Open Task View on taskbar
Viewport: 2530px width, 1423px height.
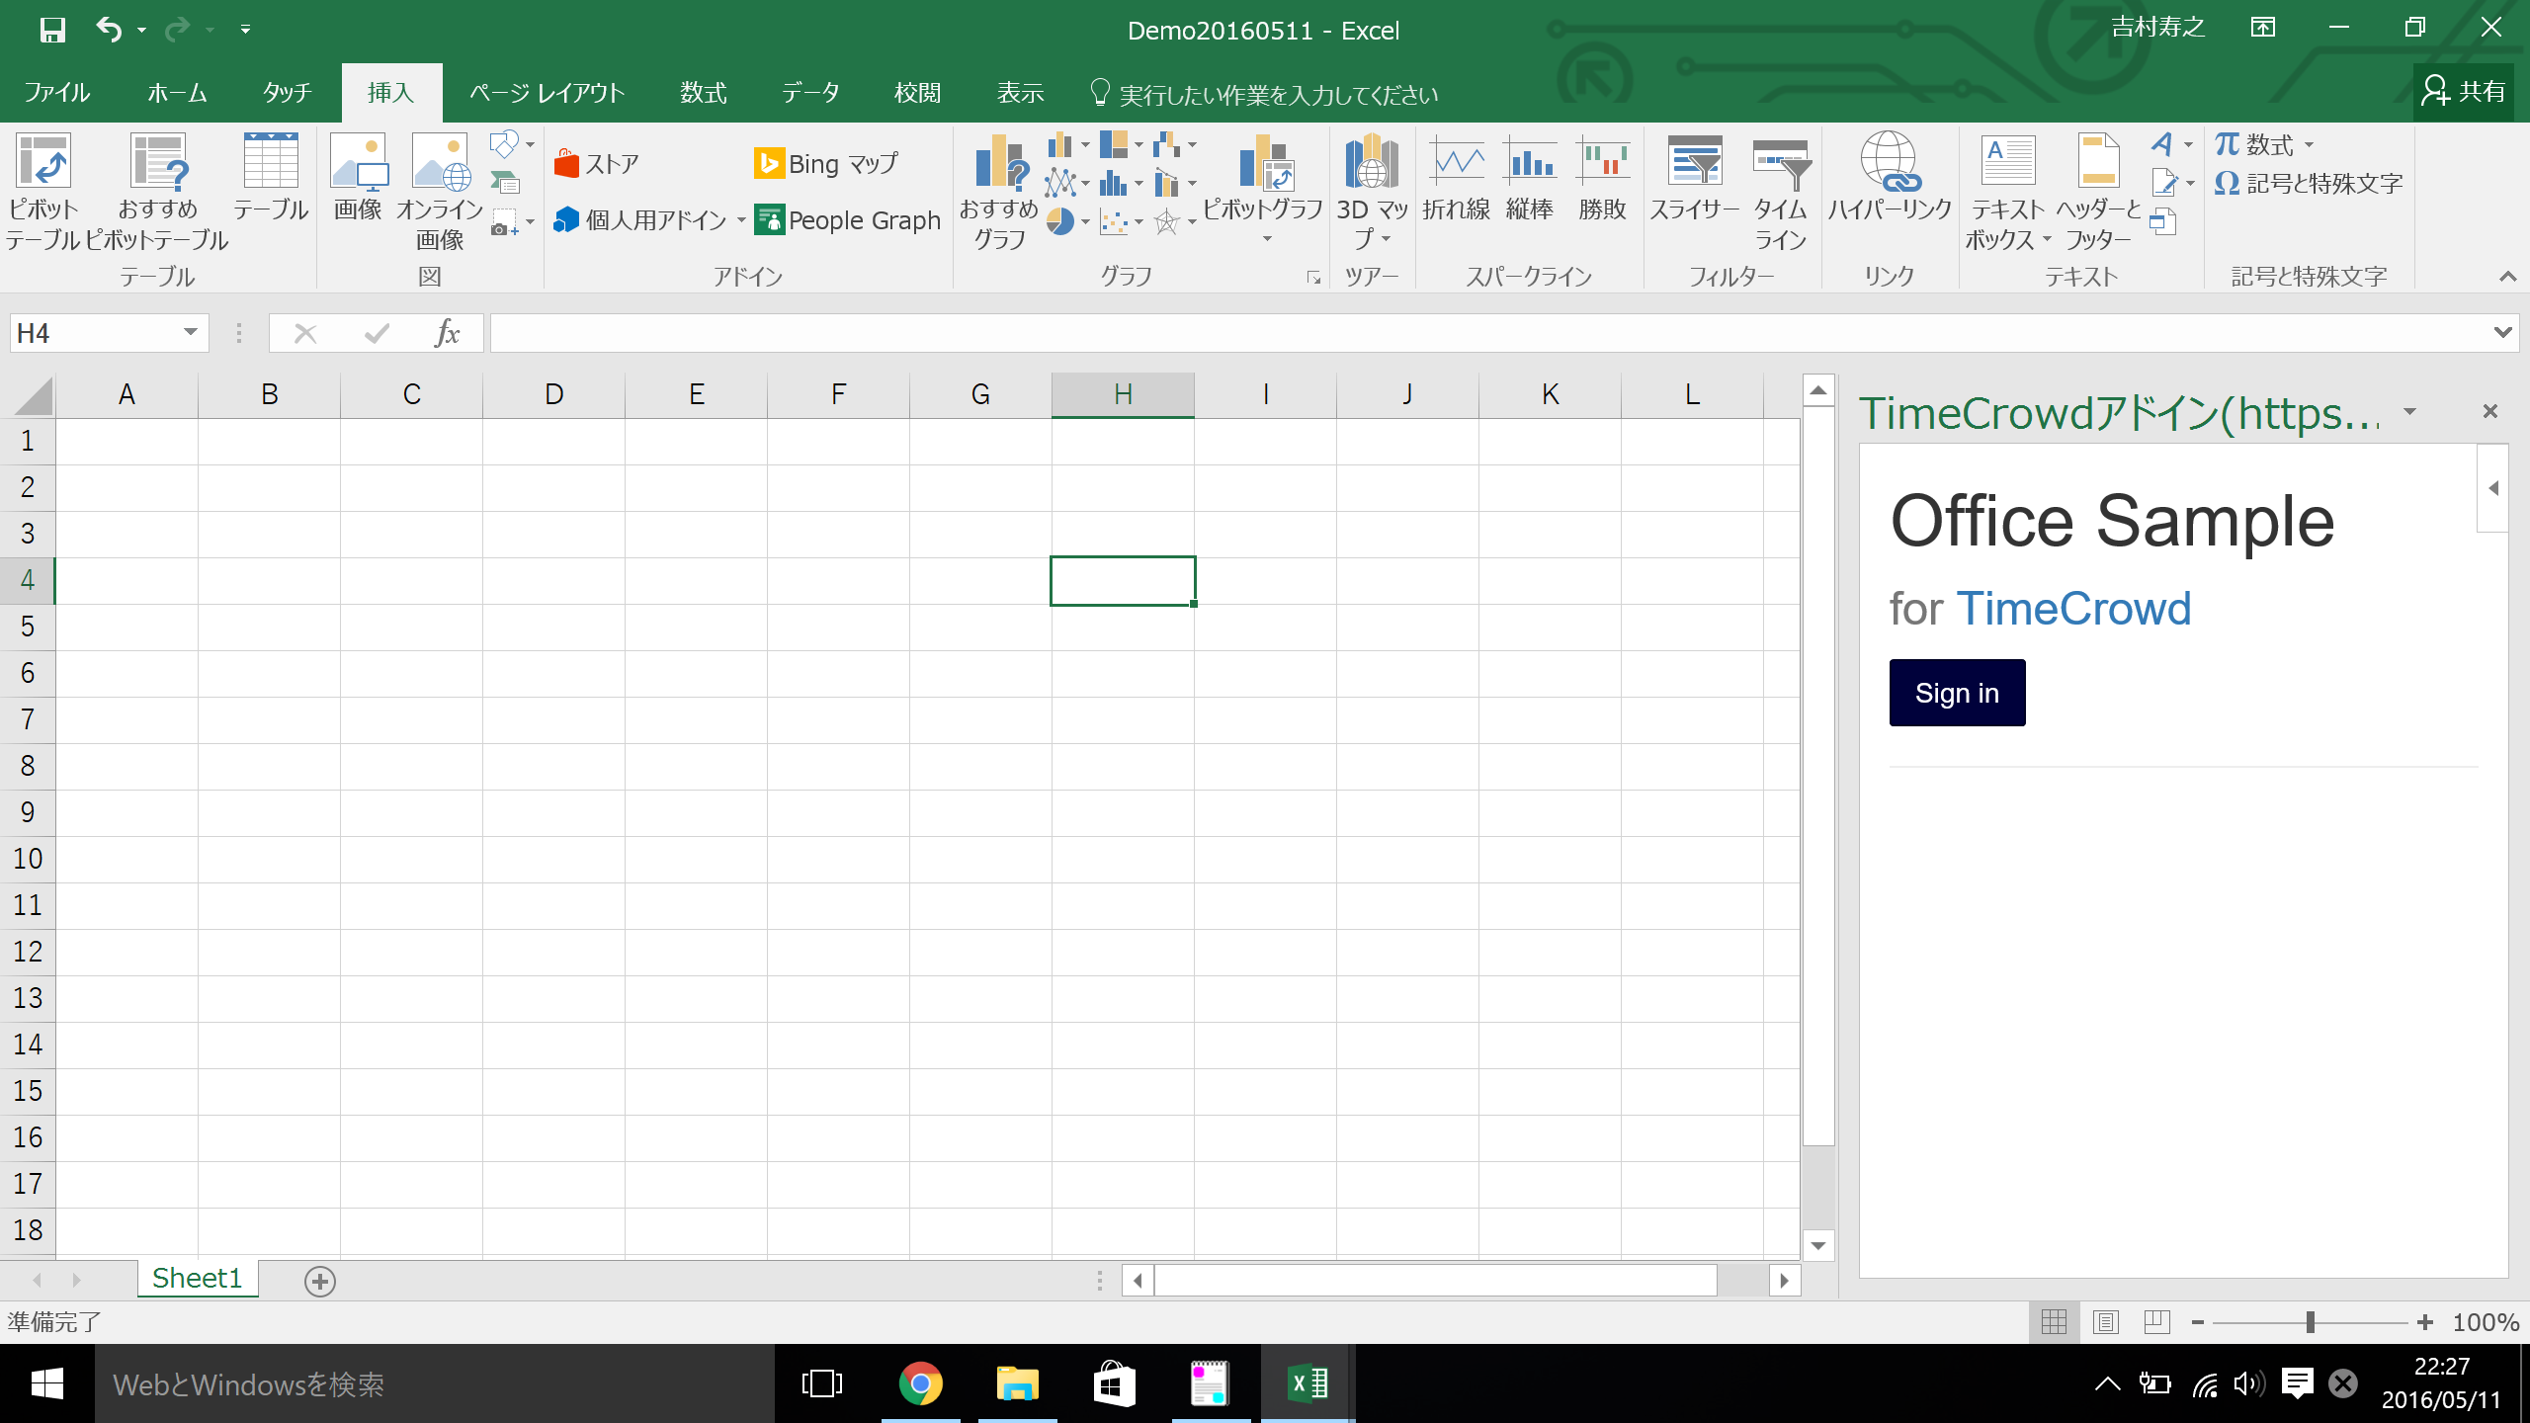pos(822,1383)
